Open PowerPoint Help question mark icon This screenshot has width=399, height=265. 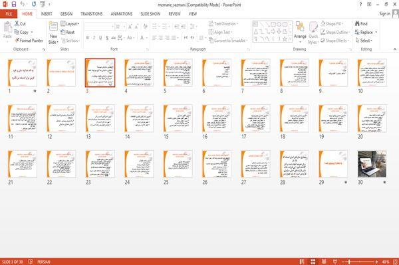[360, 5]
